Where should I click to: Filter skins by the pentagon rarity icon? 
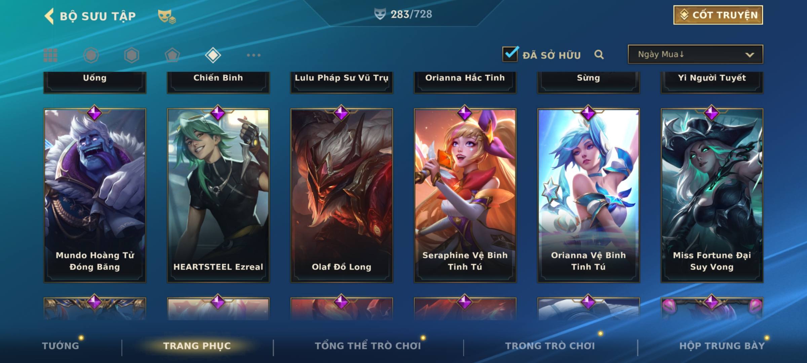click(172, 55)
